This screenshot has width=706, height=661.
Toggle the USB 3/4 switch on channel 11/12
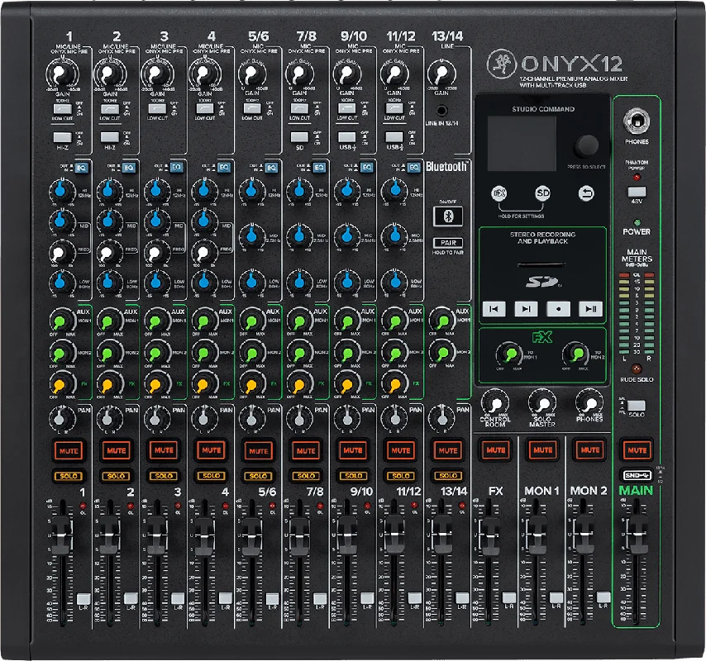(x=394, y=137)
